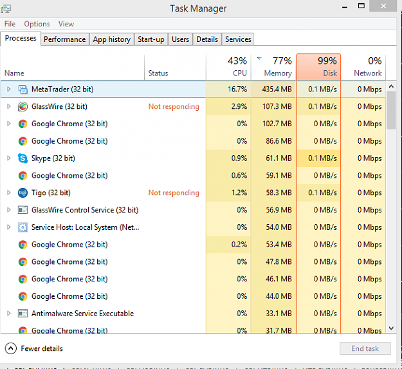This screenshot has height=369, width=402.
Task: Expand the GlassWire (32 bit) process group
Action: click(9, 106)
